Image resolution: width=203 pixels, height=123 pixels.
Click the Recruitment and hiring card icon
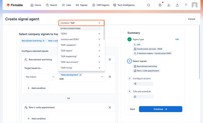(x=26, y=60)
